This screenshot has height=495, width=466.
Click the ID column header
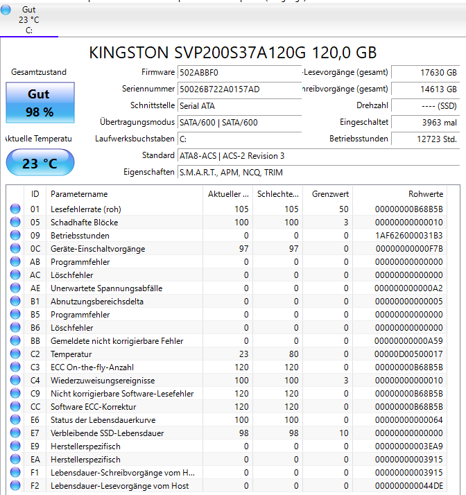(x=35, y=194)
